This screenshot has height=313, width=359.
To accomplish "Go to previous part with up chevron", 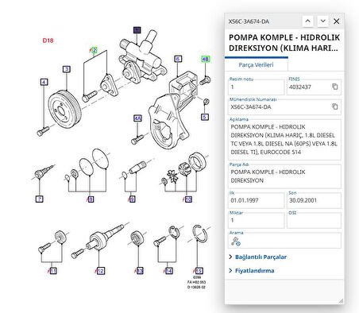I will (308, 21).
